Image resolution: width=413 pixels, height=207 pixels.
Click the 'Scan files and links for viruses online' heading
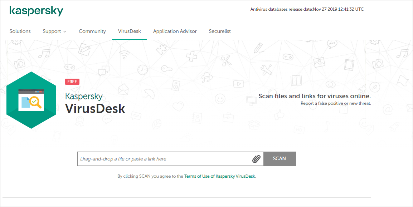pos(315,96)
